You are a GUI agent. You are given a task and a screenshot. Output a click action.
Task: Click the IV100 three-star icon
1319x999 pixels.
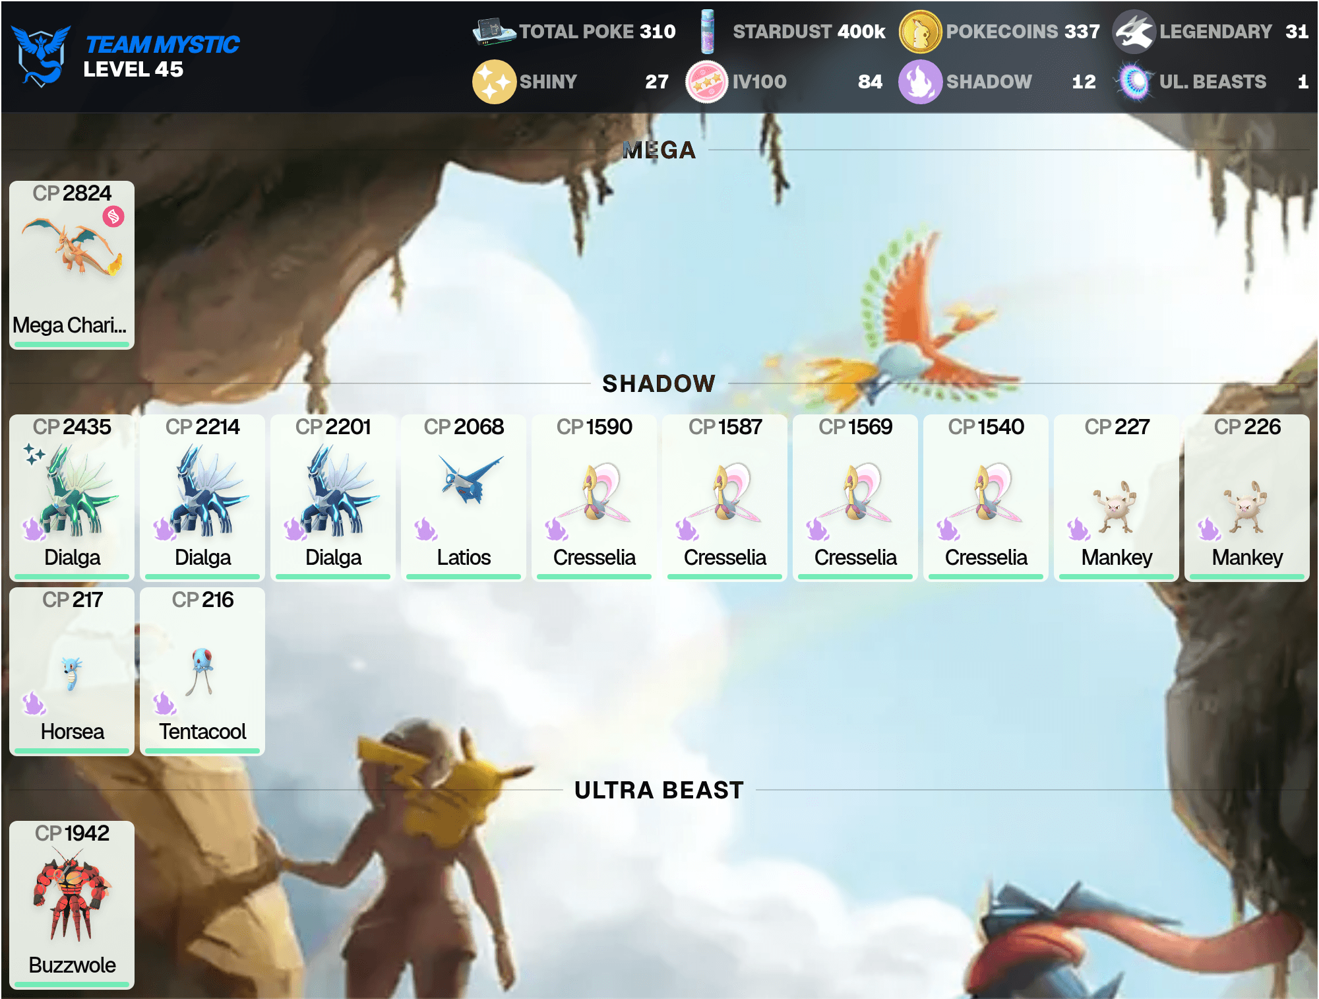point(707,82)
